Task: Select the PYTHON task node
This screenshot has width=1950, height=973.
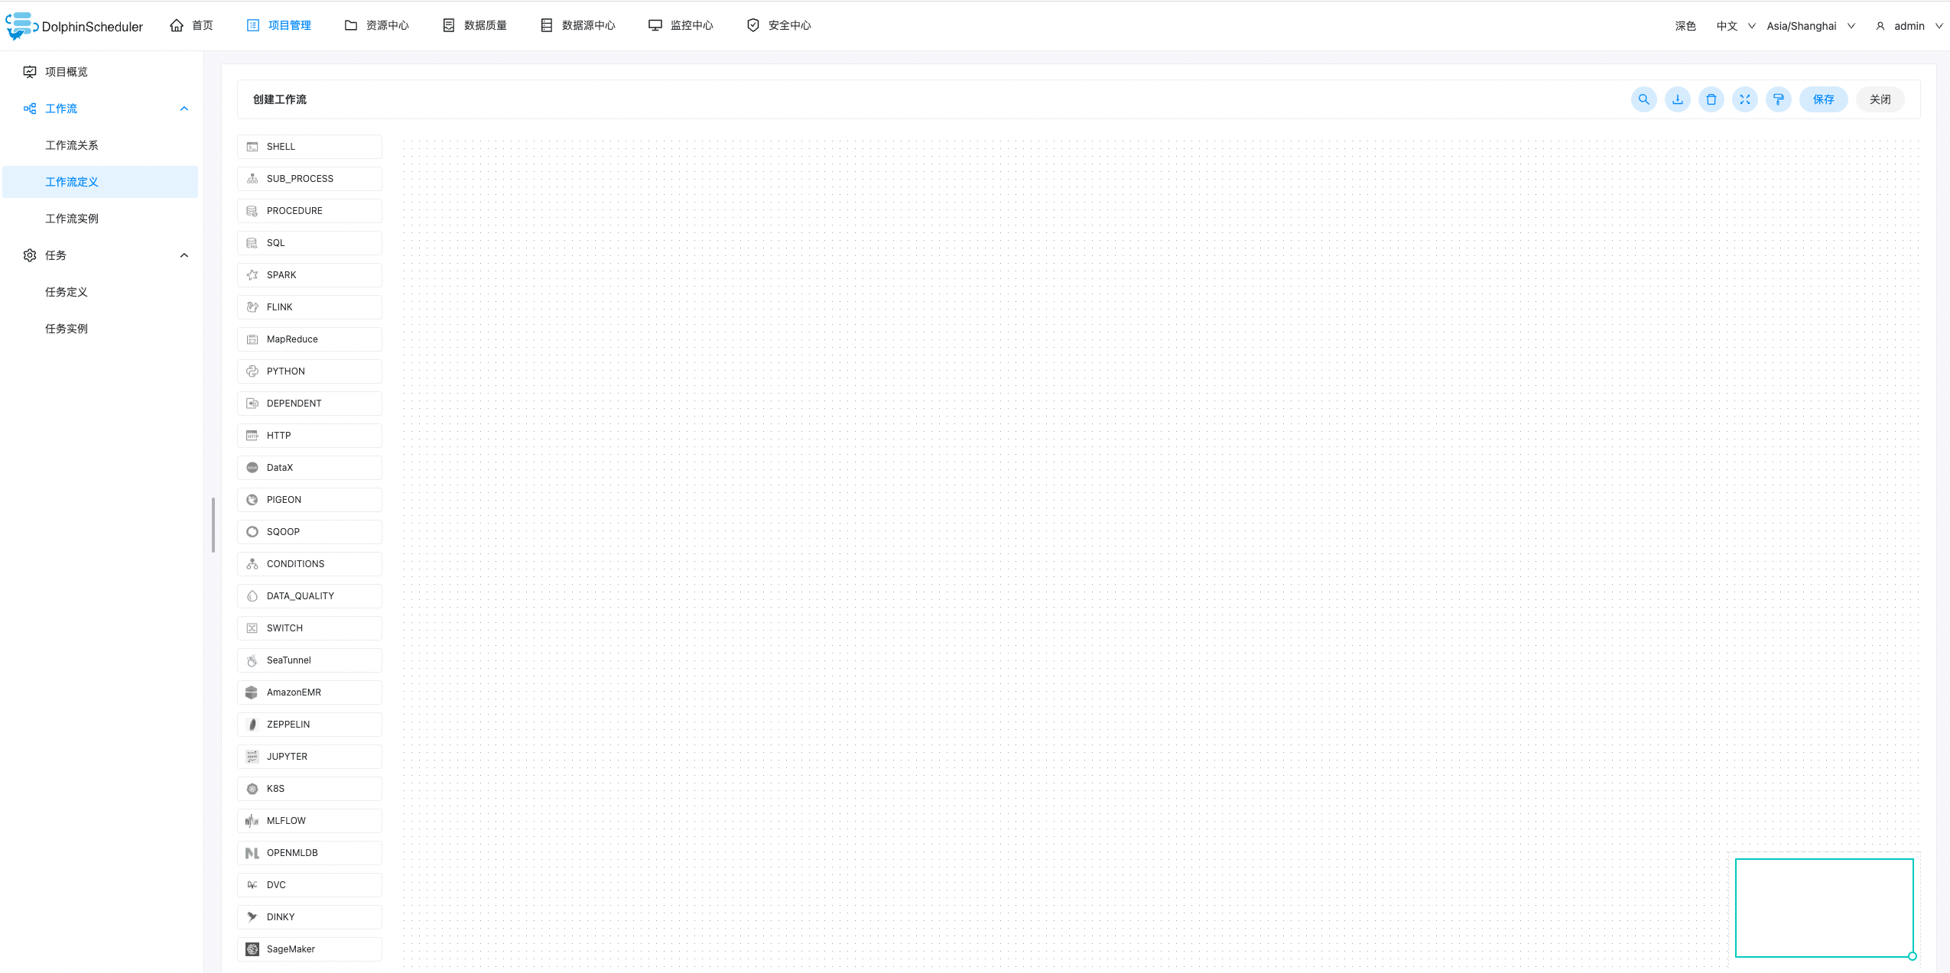Action: coord(309,371)
